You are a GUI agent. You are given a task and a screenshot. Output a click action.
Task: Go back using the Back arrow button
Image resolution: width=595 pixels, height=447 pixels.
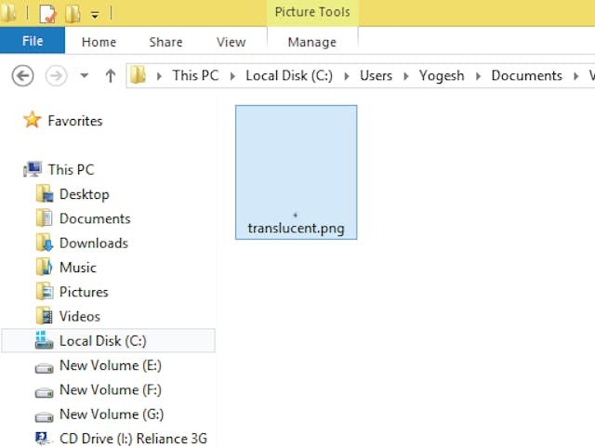(x=22, y=76)
